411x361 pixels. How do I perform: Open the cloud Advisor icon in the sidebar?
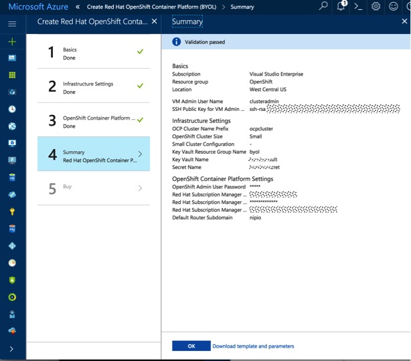pyautogui.click(x=12, y=331)
